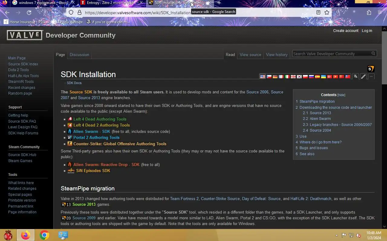
Task: Bookmark this page with the star
Action: (x=327, y=13)
